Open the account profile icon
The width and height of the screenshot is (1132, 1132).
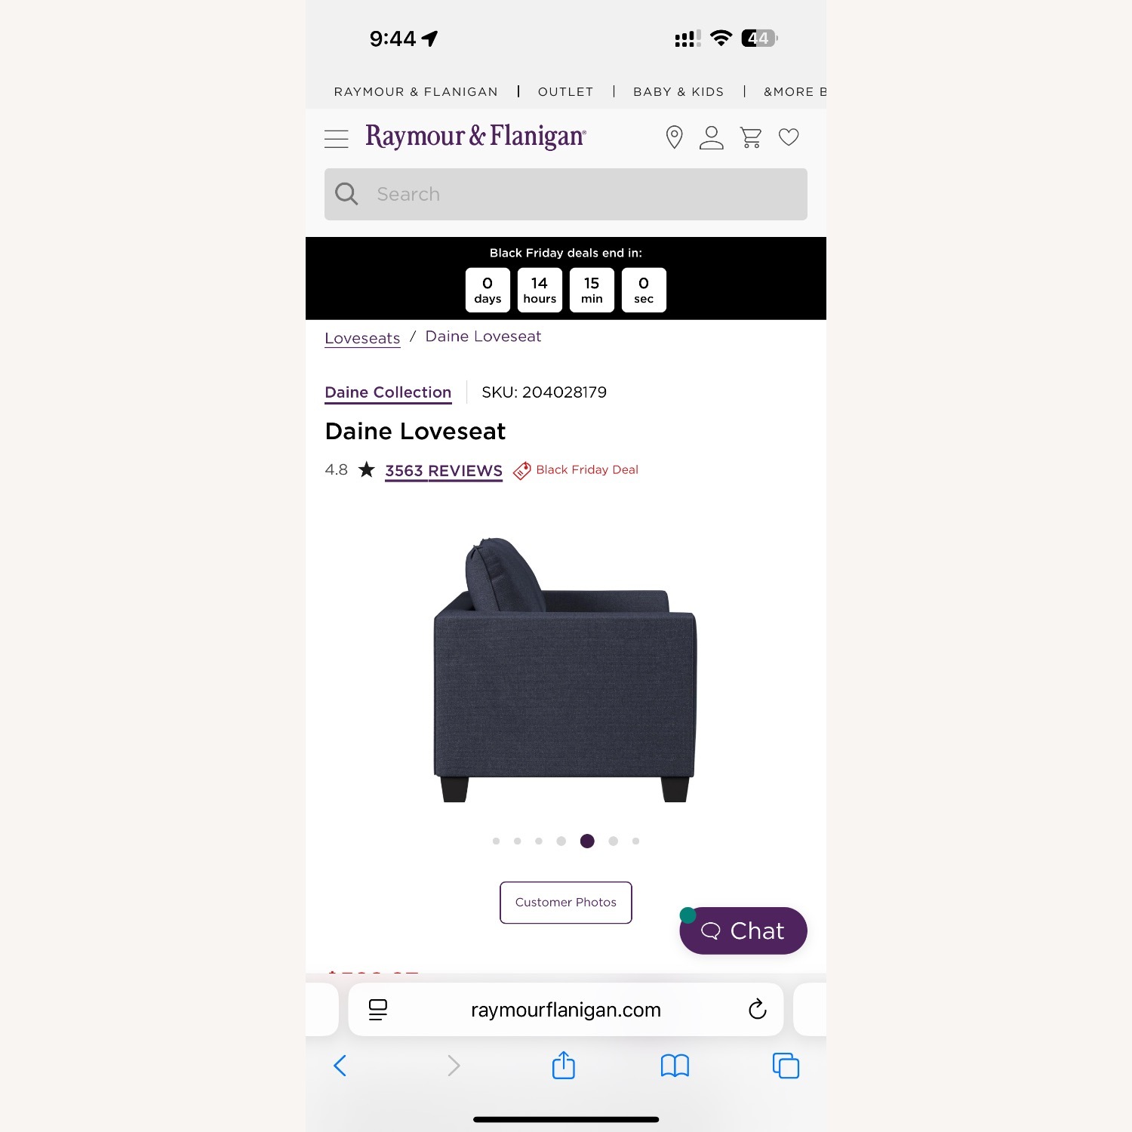coord(711,137)
